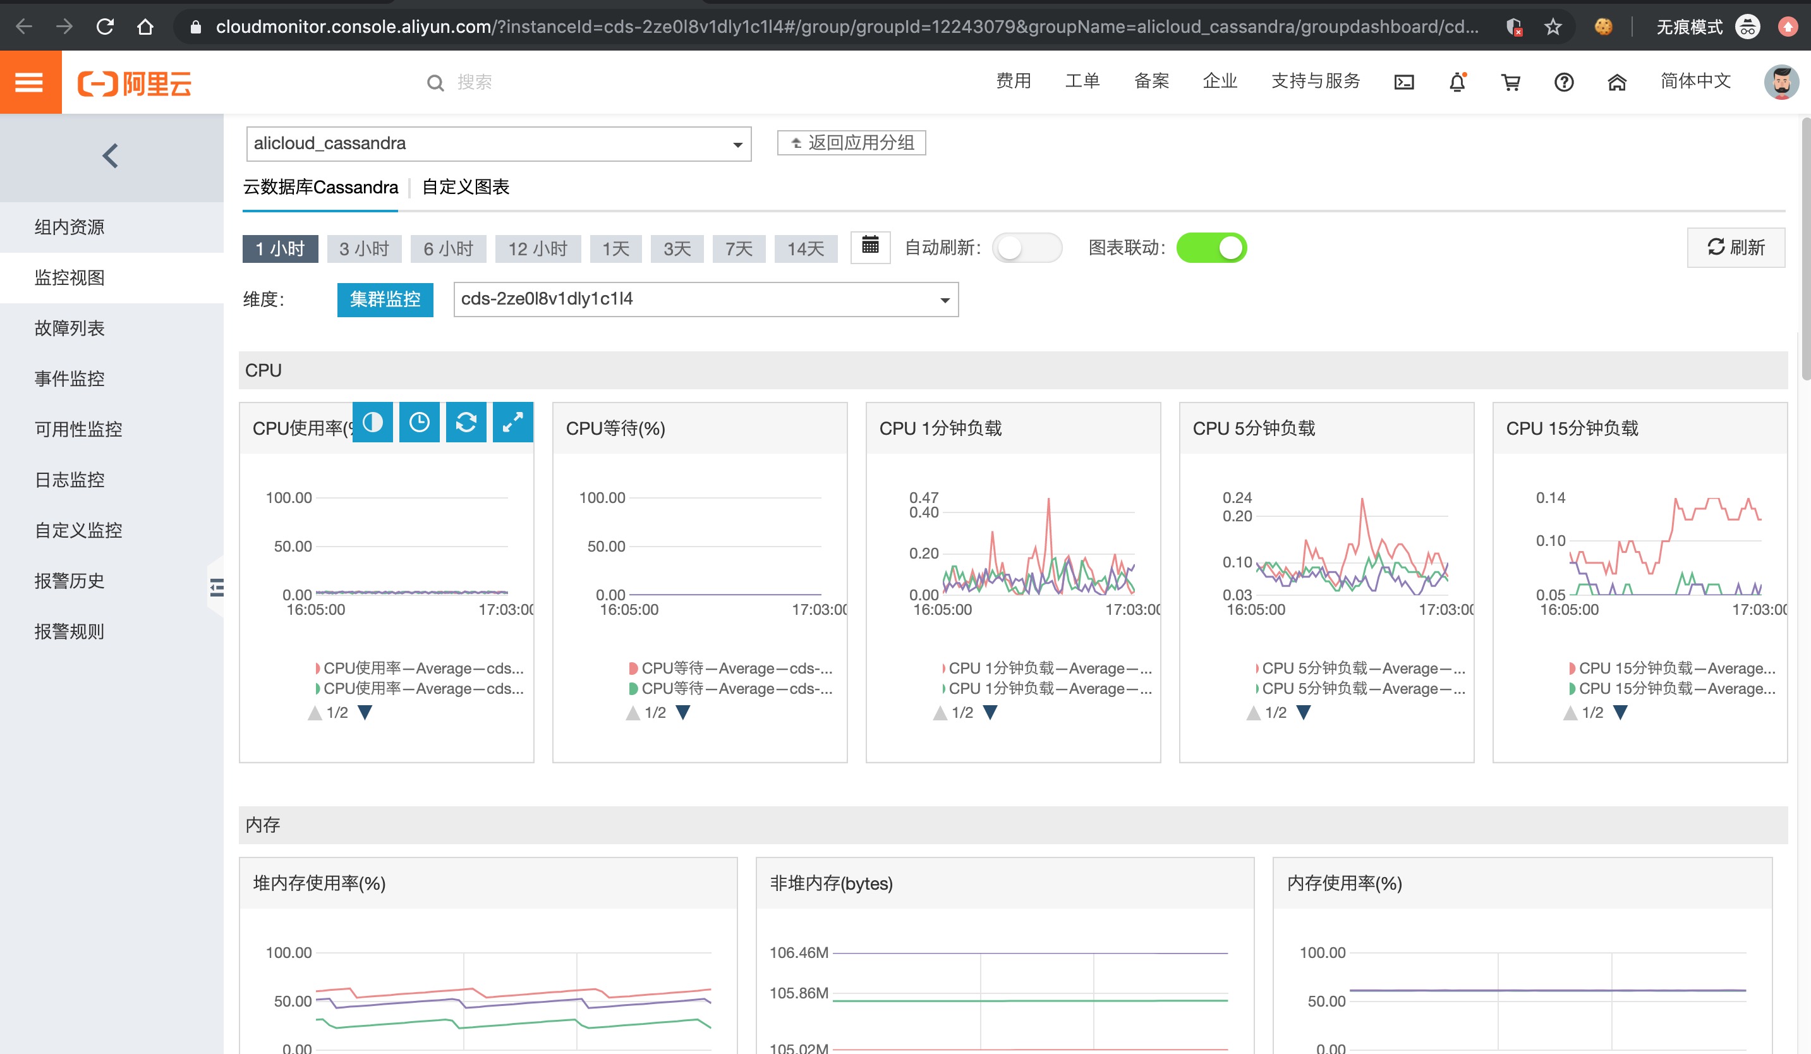Click the cookie extension icon

click(x=1602, y=27)
